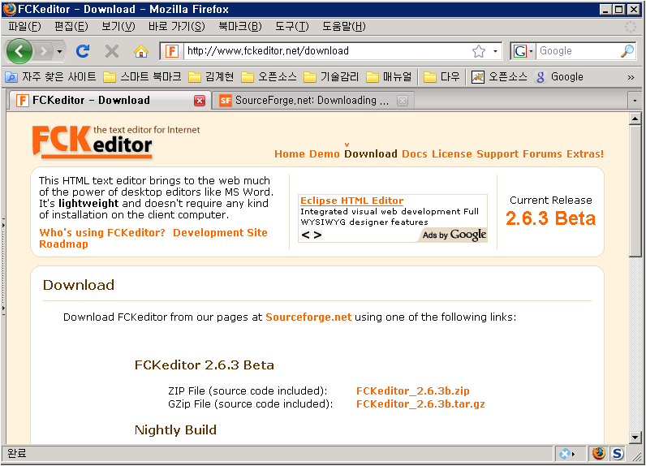Open the 보기(V) menu
Screen dimensions: 646x466
pos(118,27)
